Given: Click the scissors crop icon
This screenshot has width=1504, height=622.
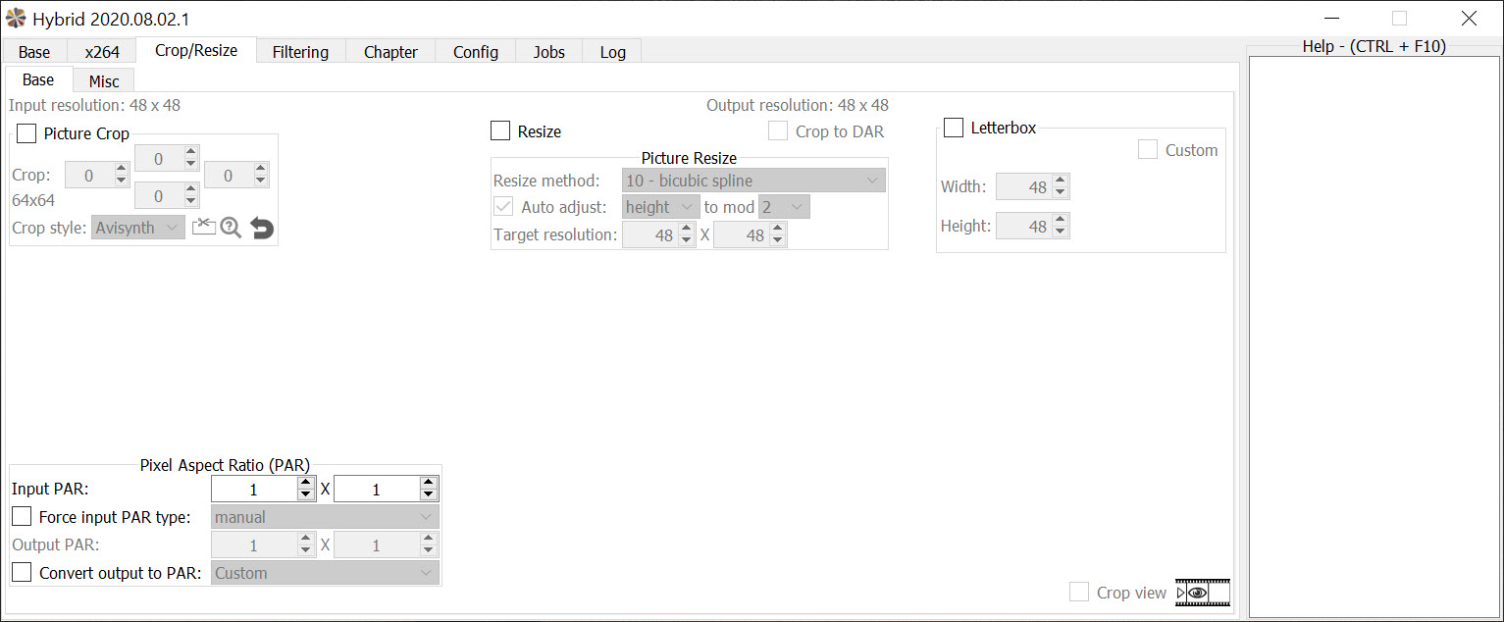Looking at the screenshot, I should [x=203, y=228].
